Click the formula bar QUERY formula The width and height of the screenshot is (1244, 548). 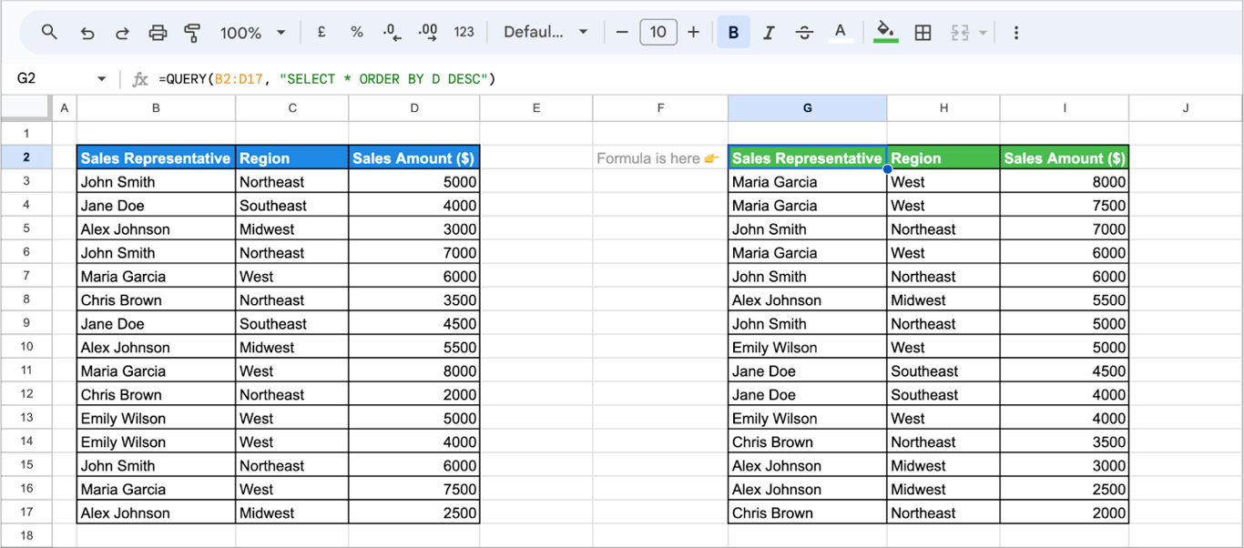click(x=327, y=79)
